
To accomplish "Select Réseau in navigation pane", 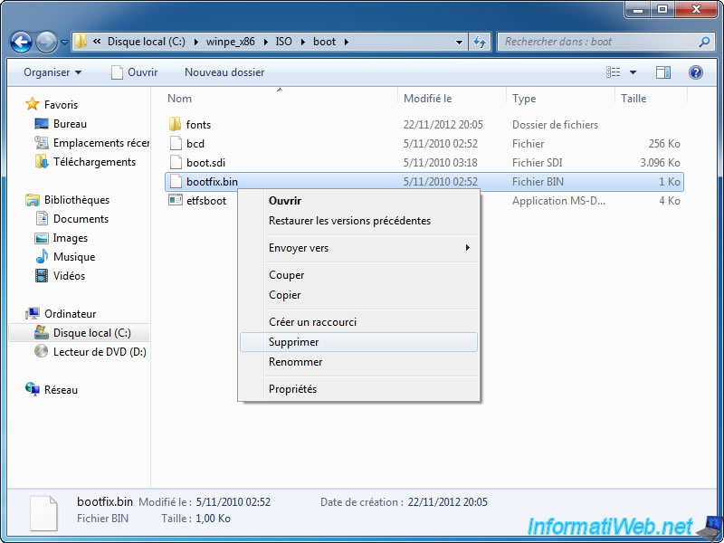I will (x=61, y=390).
